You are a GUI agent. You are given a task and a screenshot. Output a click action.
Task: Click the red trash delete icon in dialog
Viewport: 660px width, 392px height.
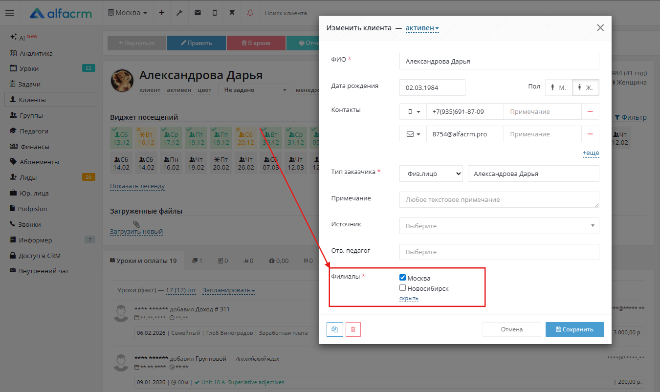353,329
